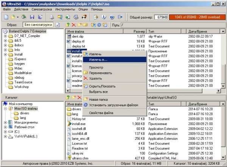The width and height of the screenshot is (227, 167).
Task: Open the Инструменты menu
Action: click(x=65, y=9)
